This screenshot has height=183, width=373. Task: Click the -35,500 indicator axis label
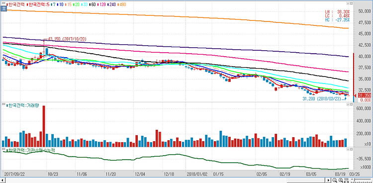point(364,159)
